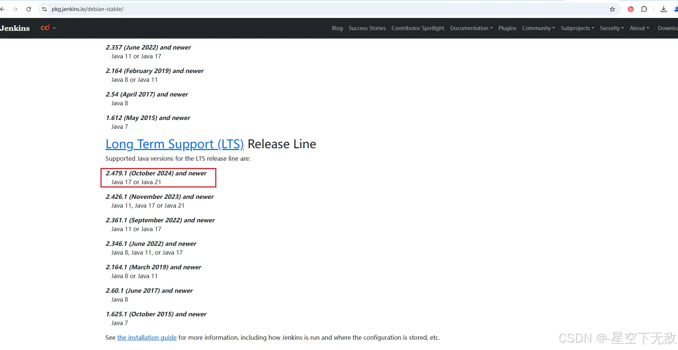
Task: Expand the Security dropdown
Action: pos(612,28)
